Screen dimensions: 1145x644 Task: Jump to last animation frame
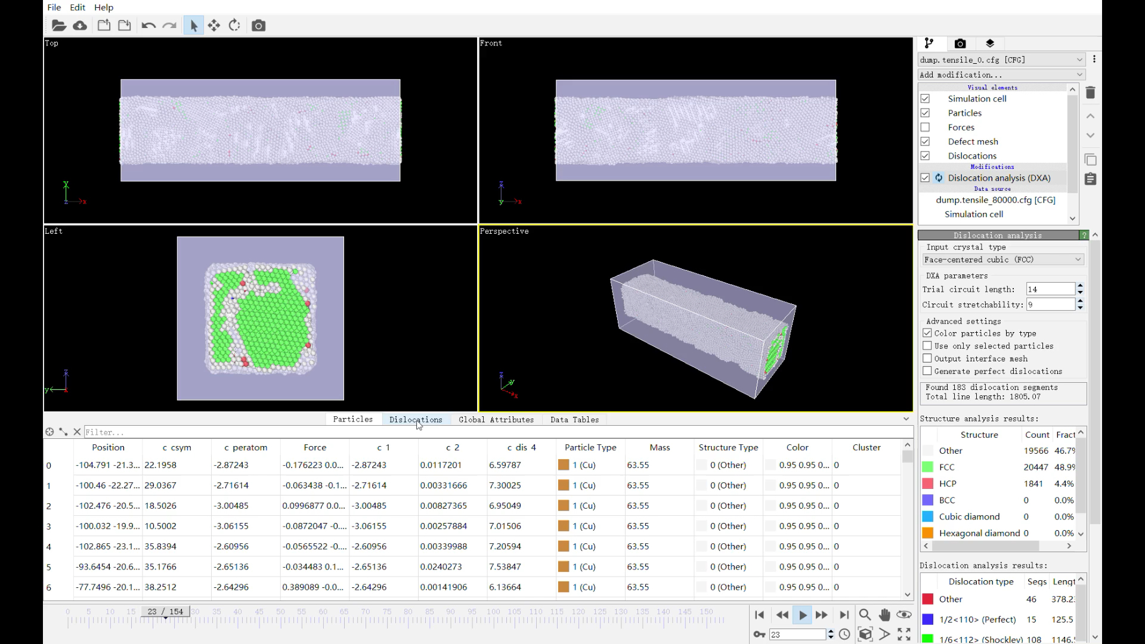[844, 615]
